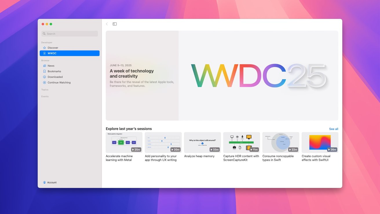380x214 pixels.
Task: Open the custom visual effects SwiftUI thumbnail
Action: [320, 142]
